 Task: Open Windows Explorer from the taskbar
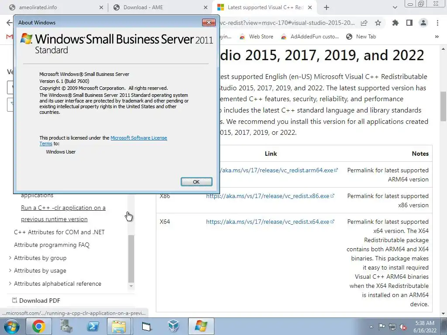click(119, 326)
